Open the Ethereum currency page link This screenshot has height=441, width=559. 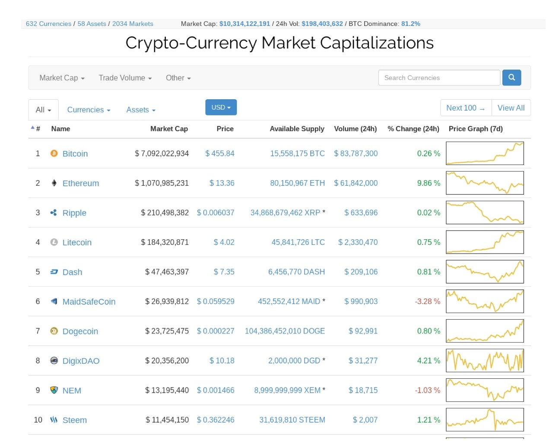tap(81, 183)
